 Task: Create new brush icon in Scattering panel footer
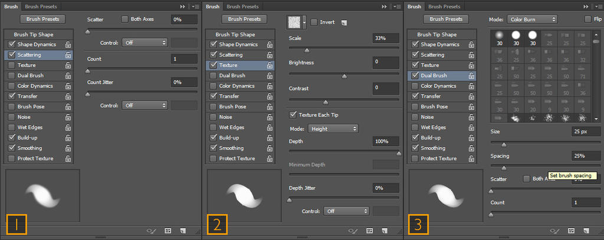click(182, 231)
